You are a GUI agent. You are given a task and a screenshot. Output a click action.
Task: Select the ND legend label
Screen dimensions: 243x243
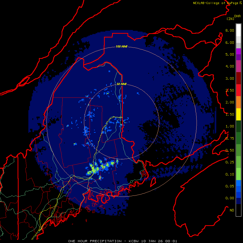[232, 210]
